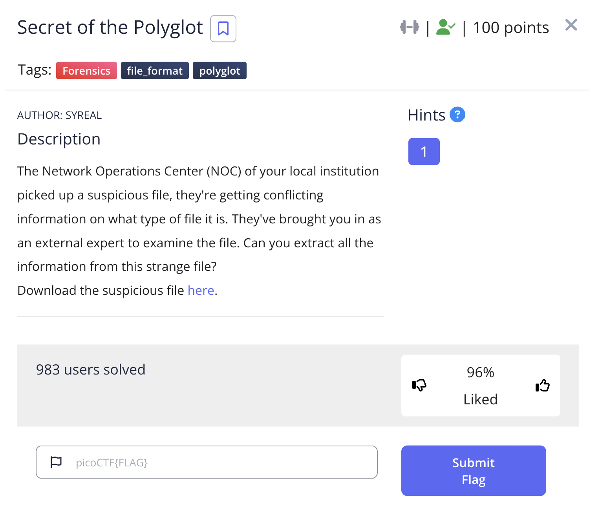
Task: Select the polyglot tag
Action: [x=220, y=71]
